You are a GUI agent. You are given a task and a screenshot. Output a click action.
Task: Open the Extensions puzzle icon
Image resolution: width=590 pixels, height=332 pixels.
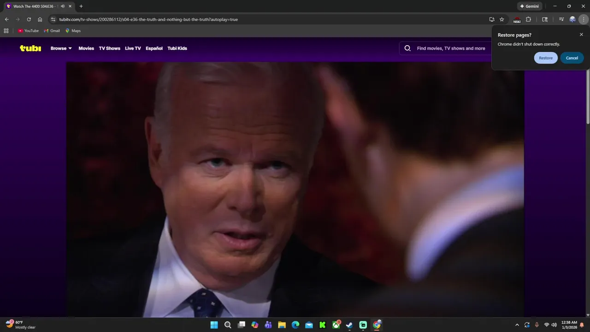[528, 19]
